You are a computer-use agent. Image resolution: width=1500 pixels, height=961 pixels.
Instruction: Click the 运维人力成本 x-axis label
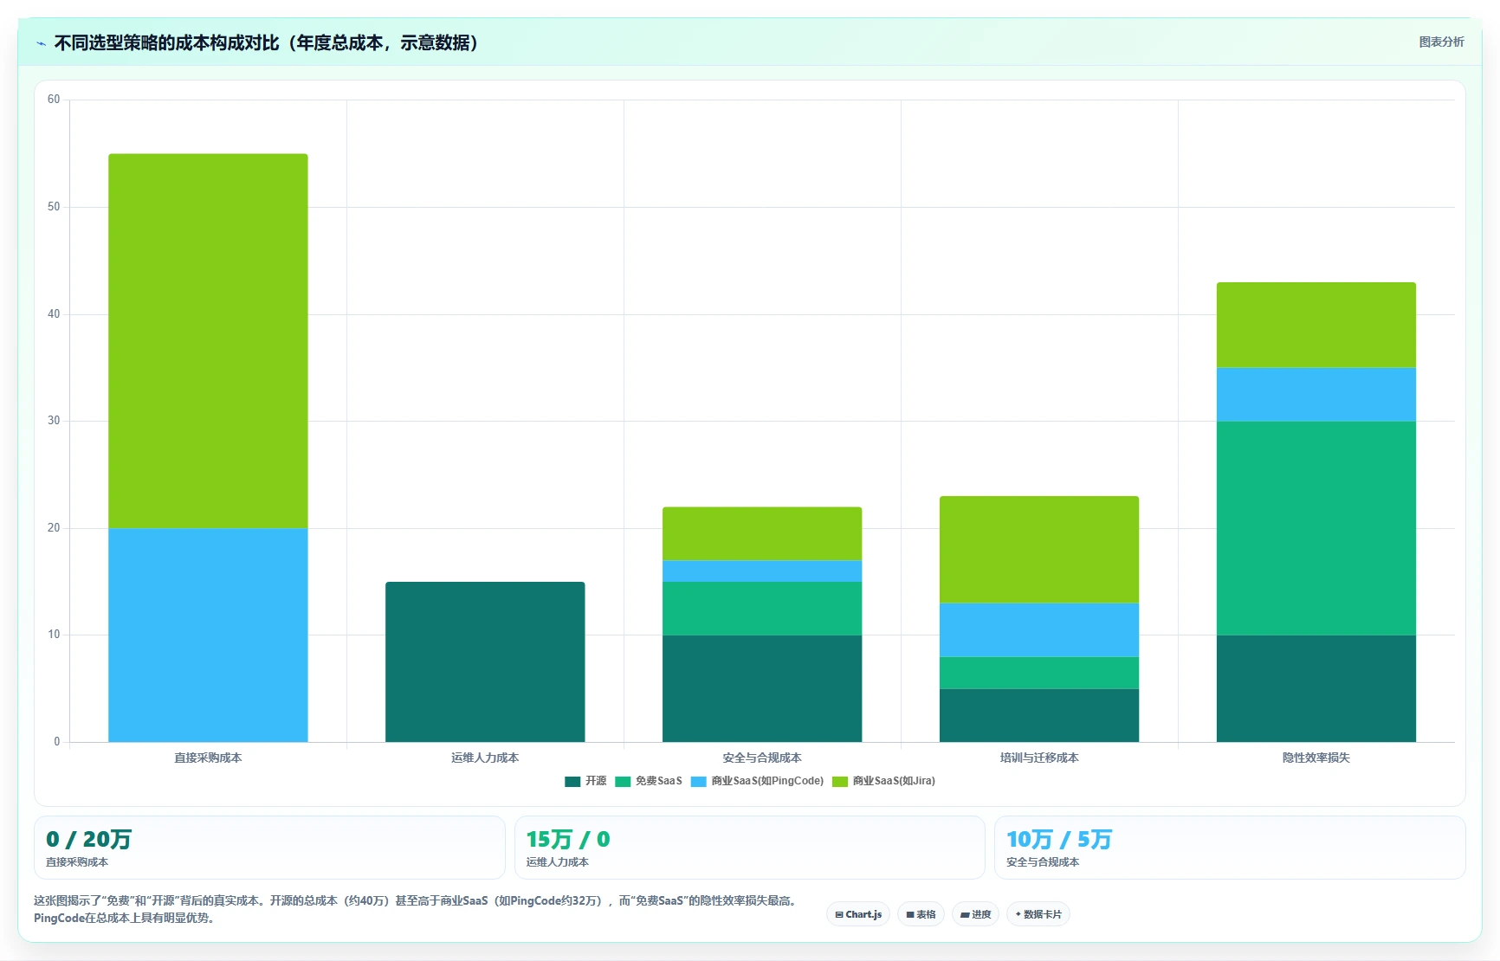coord(485,758)
